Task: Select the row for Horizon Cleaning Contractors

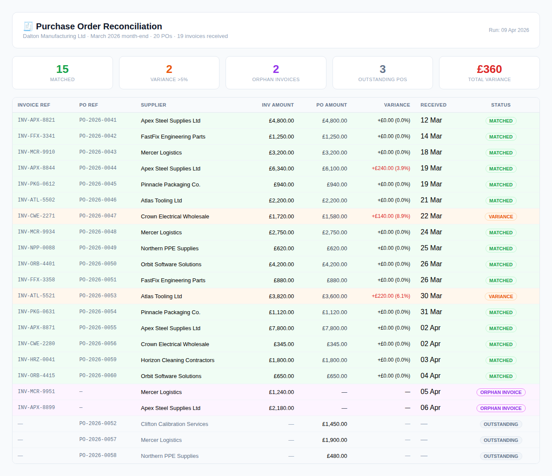Action: [178, 360]
